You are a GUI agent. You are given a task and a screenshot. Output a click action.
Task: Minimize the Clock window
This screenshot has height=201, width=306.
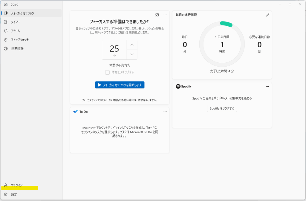280,4
